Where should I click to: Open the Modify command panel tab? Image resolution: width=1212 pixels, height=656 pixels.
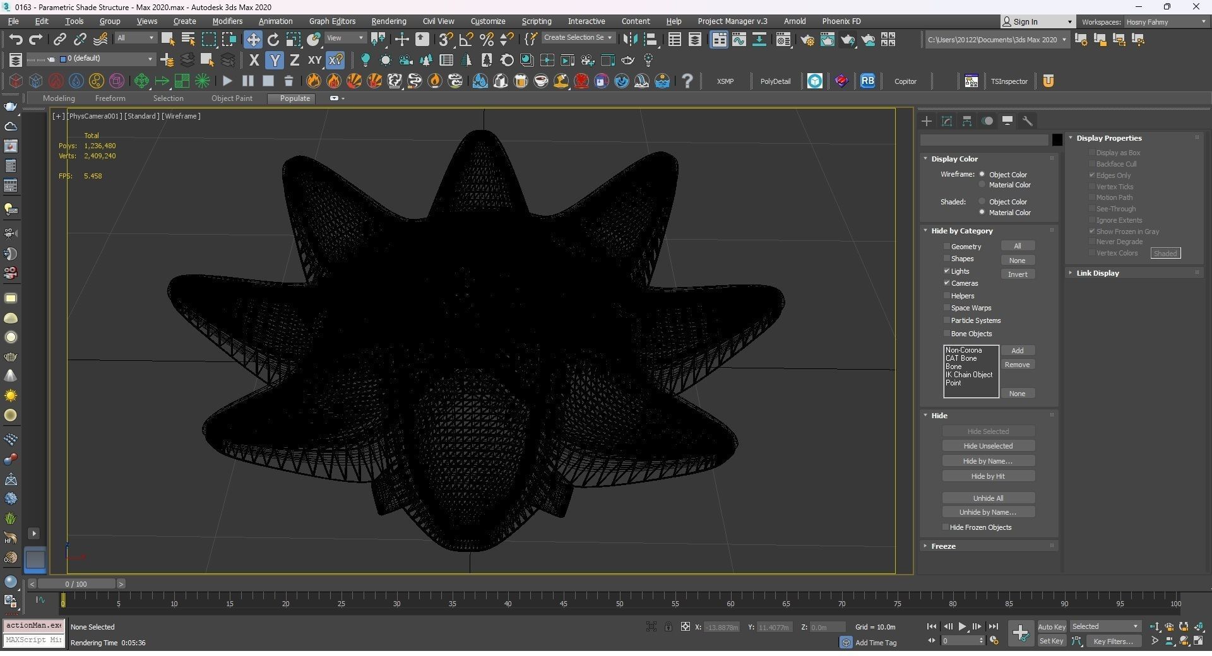coord(947,121)
